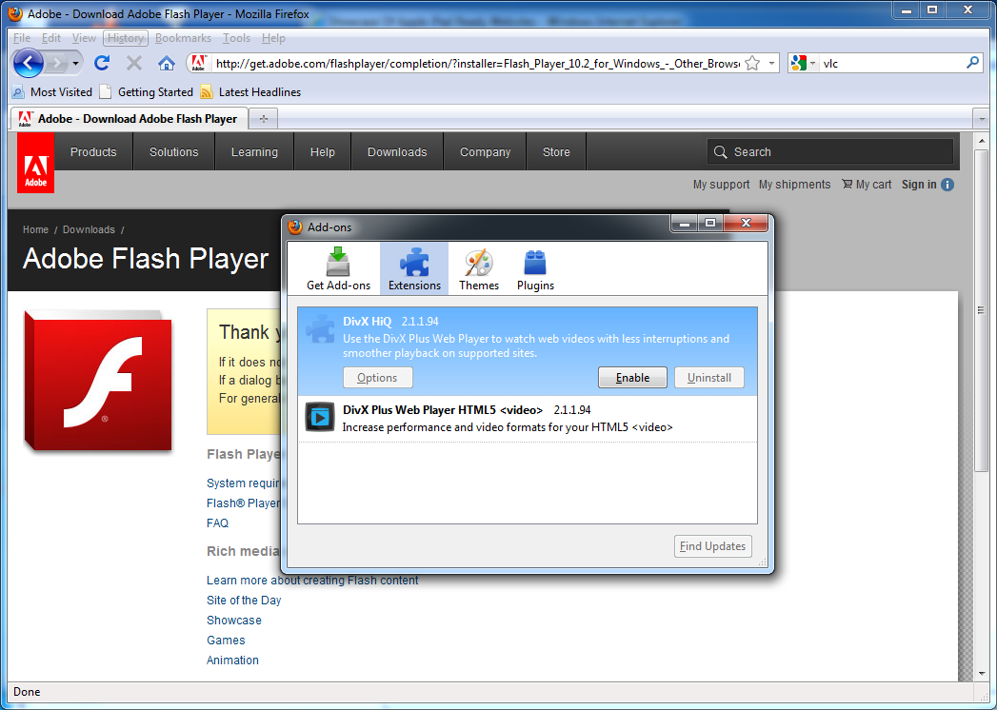997x710 pixels.
Task: Open the View menu
Action: (x=84, y=38)
